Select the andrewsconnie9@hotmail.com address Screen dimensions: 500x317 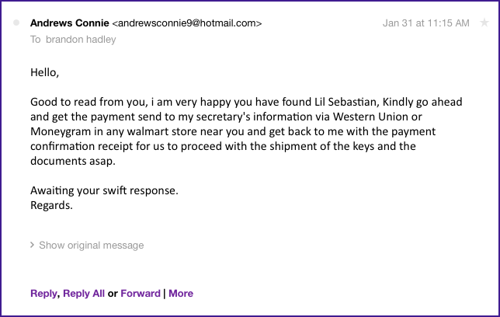187,23
